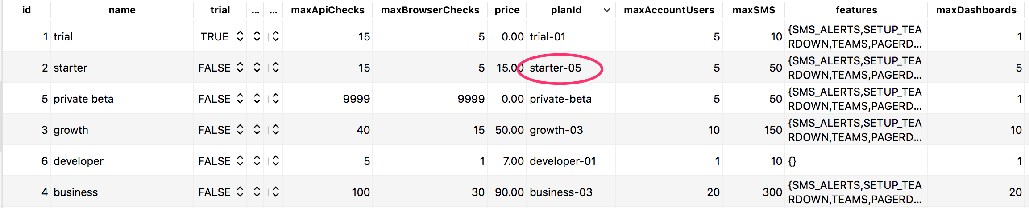
Task: Select the price column header
Action: 507,10
